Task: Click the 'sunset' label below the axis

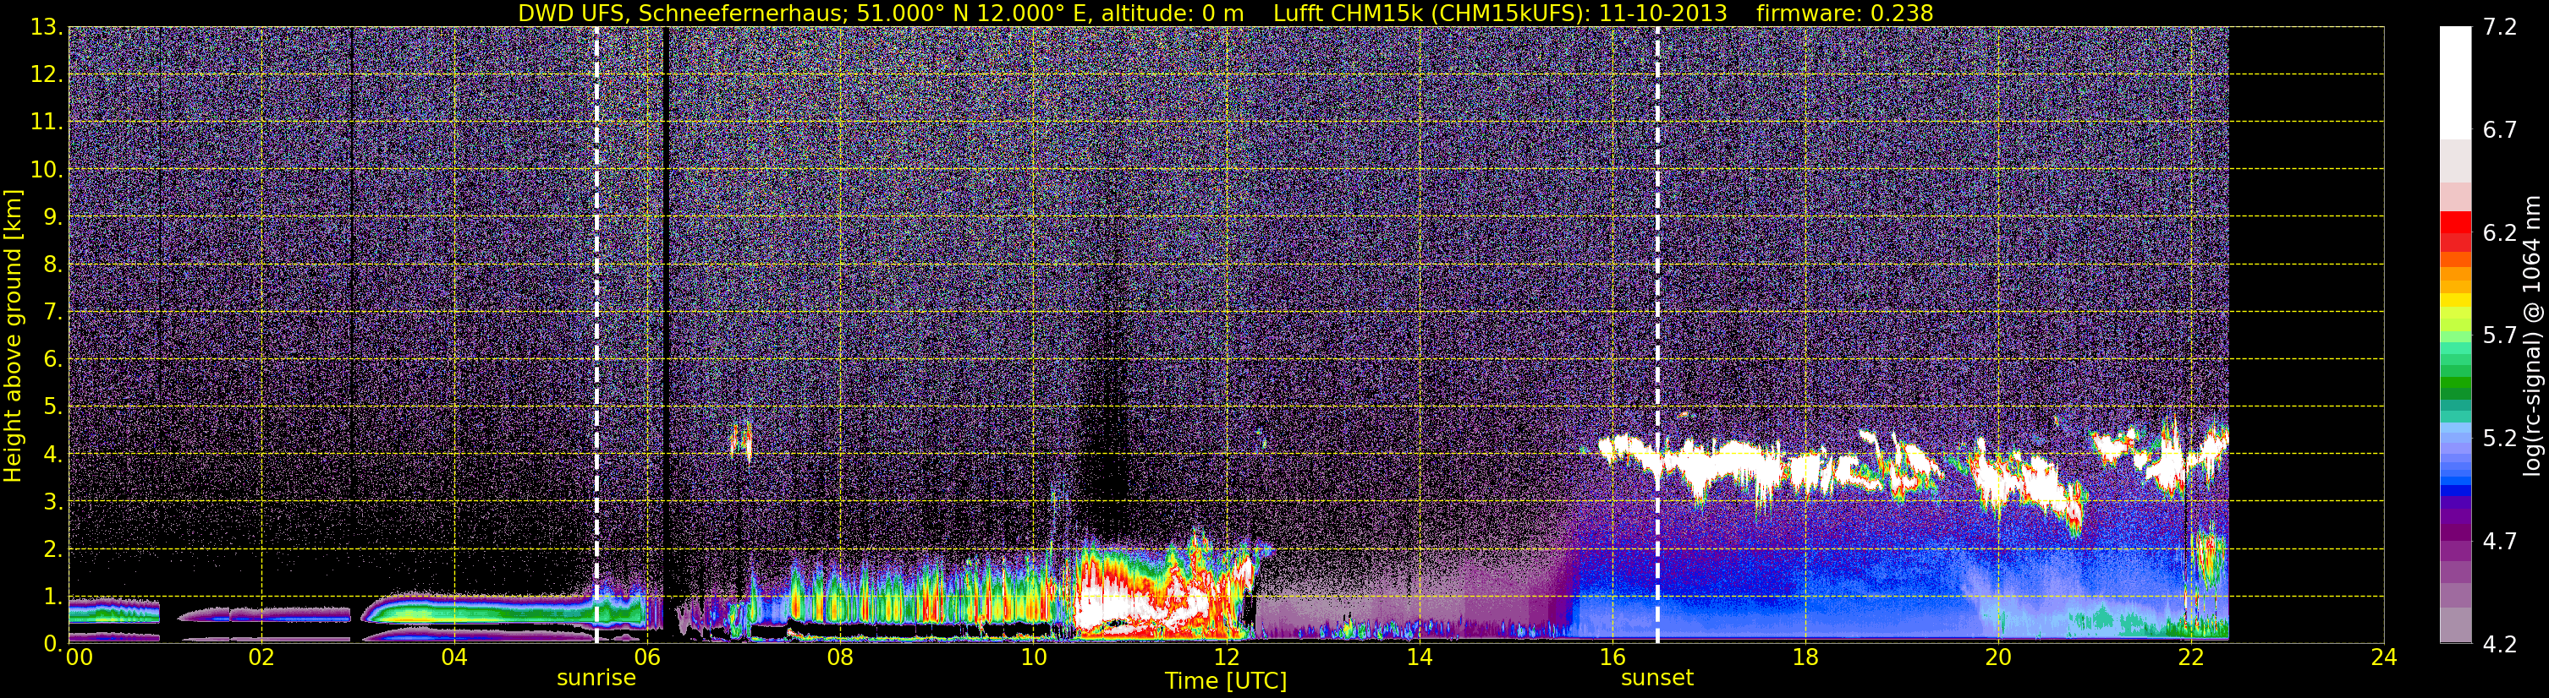Action: click(1656, 679)
